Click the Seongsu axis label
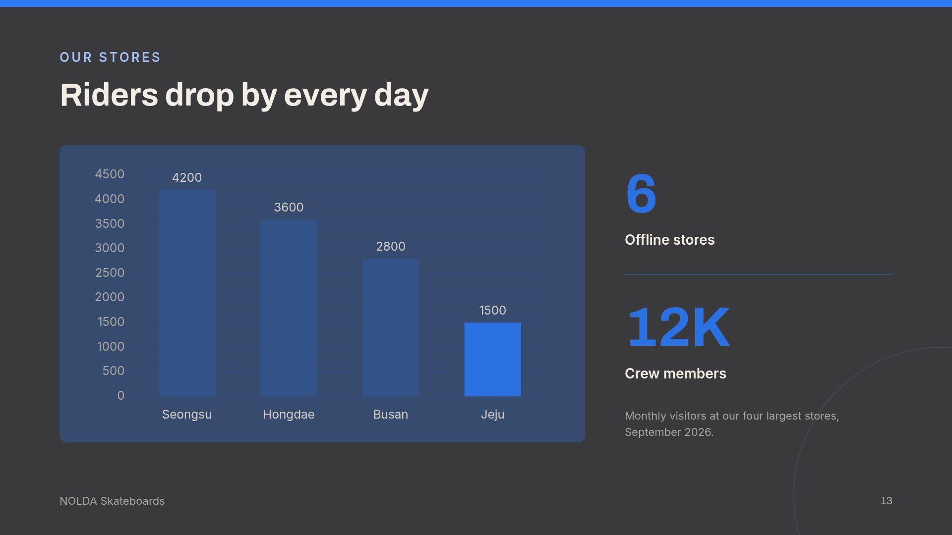The image size is (952, 535). coord(187,415)
